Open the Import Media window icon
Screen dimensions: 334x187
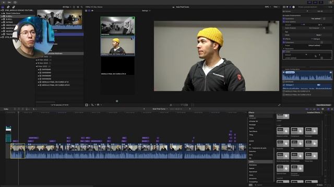pyautogui.click(x=4, y=2)
